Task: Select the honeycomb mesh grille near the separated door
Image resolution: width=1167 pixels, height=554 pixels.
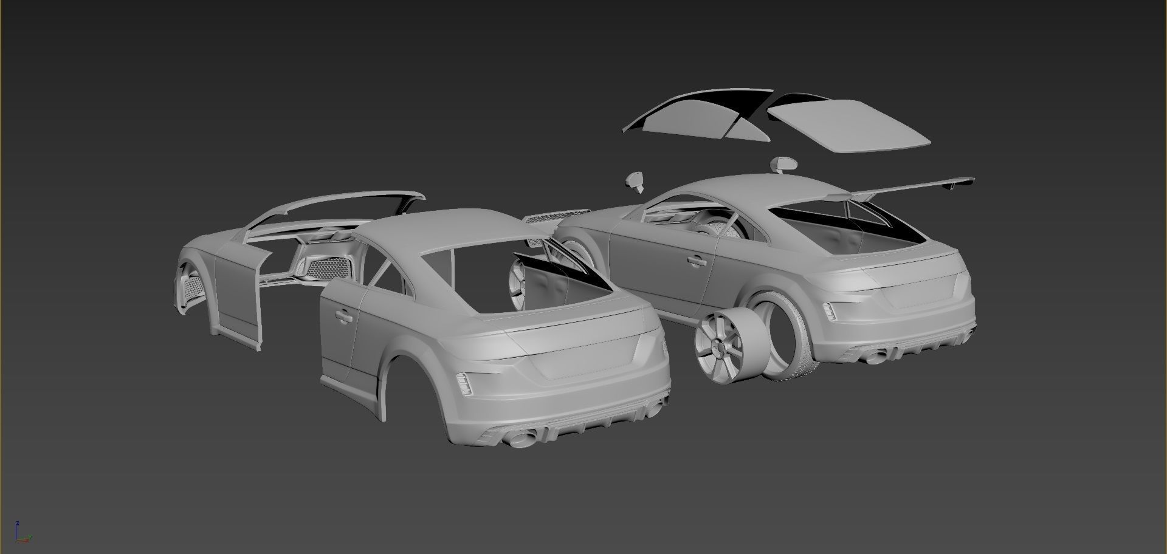Action: [x=329, y=268]
